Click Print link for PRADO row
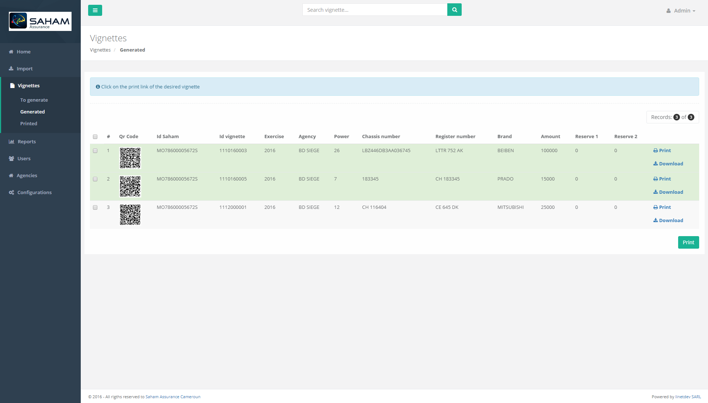 tap(662, 179)
